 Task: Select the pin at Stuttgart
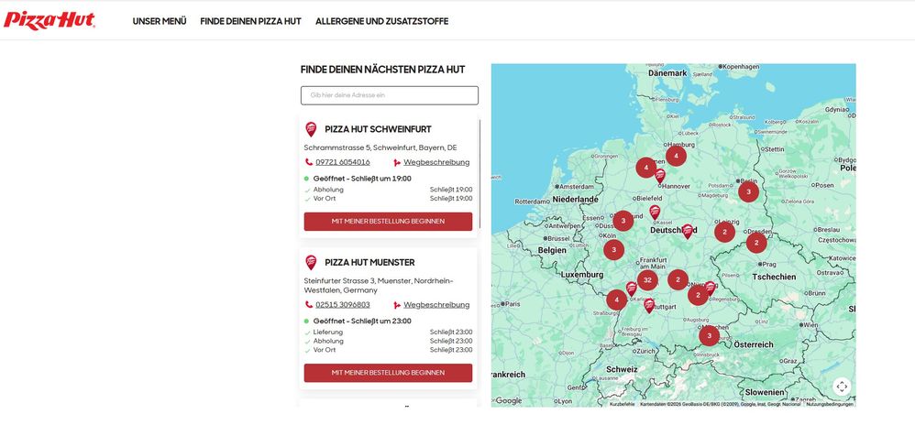point(649,306)
